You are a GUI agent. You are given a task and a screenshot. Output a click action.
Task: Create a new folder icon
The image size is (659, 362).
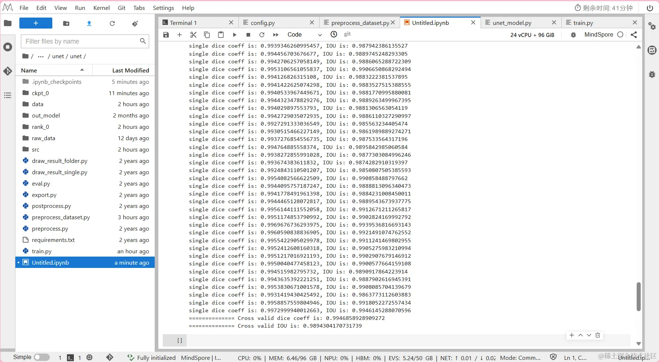[x=66, y=23]
